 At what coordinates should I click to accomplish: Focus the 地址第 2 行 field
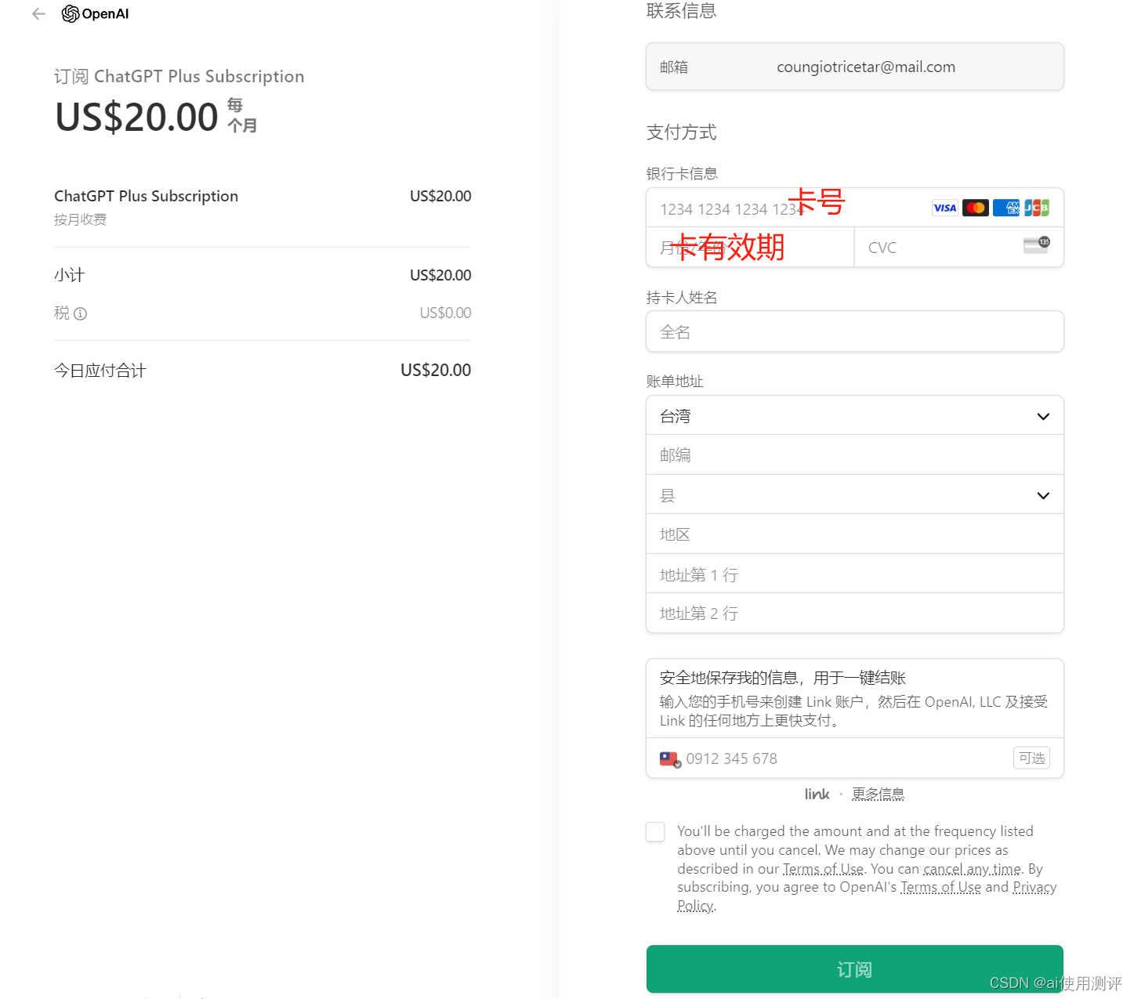855,614
